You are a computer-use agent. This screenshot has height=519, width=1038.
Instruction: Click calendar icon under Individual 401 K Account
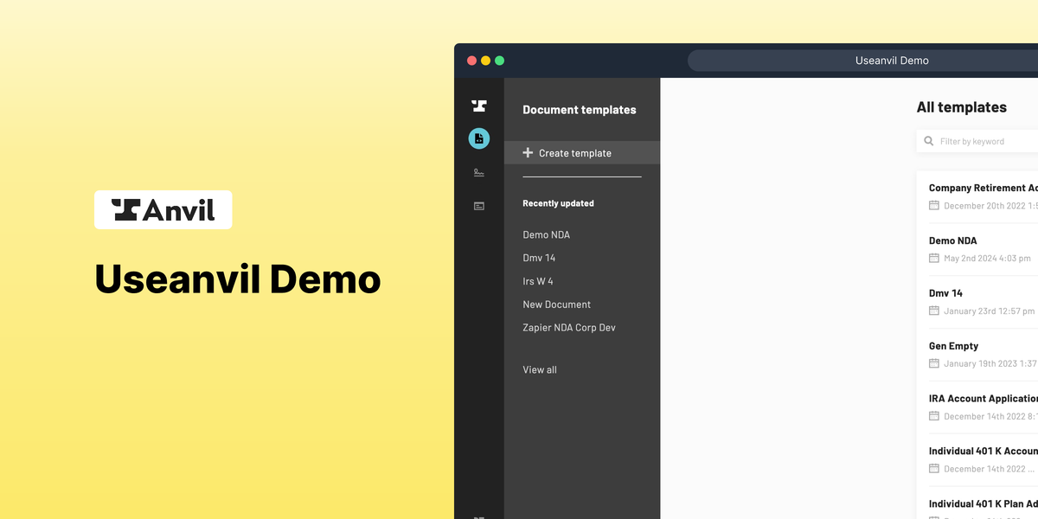934,469
